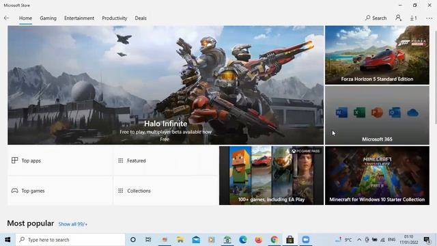Open the user account sign-in icon

coord(398,18)
